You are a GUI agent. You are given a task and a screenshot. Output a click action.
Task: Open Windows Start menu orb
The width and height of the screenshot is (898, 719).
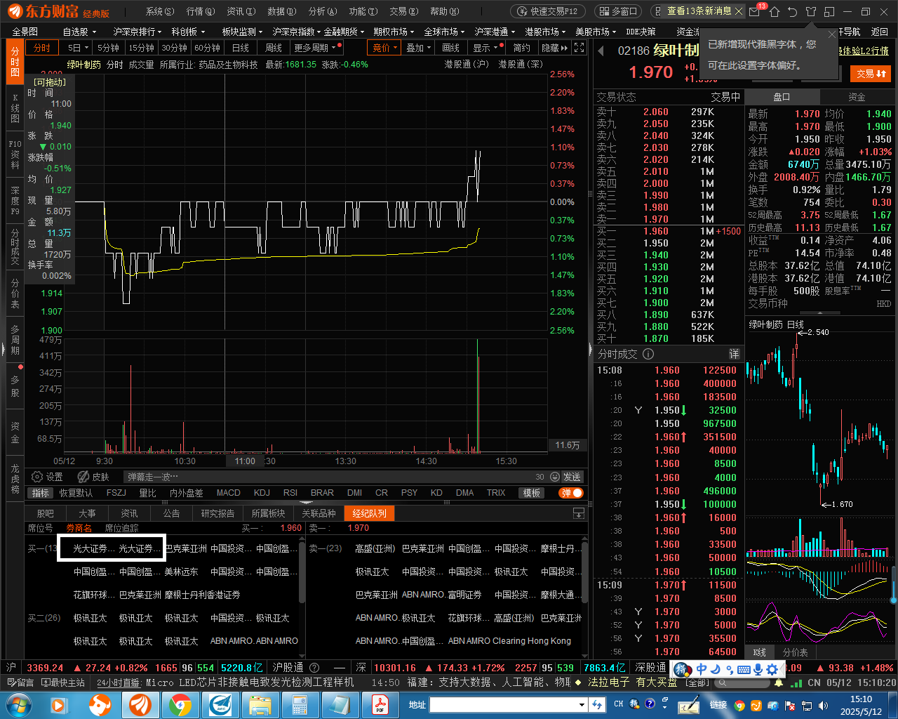(18, 704)
